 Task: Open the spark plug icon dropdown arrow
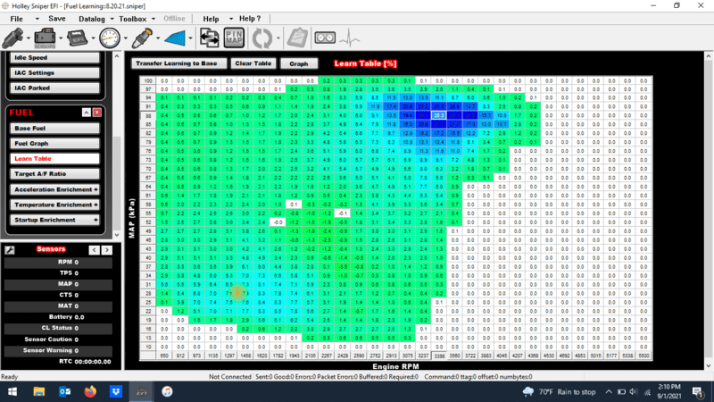[x=158, y=38]
